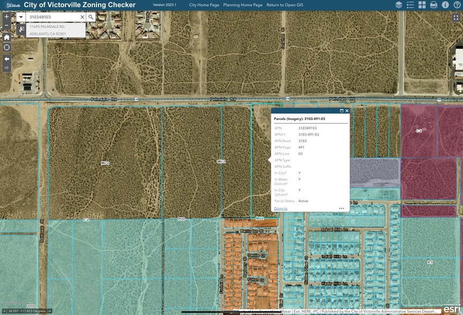The width and height of the screenshot is (463, 315).
Task: Show the map Legend
Action: (x=410, y=5)
